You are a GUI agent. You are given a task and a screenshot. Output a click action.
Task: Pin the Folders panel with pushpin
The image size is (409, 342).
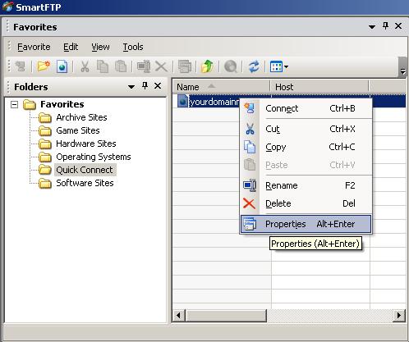click(x=145, y=86)
